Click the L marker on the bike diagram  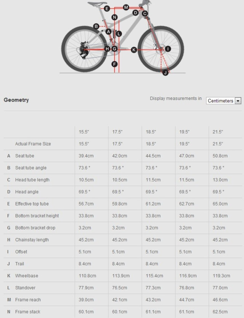(119, 34)
